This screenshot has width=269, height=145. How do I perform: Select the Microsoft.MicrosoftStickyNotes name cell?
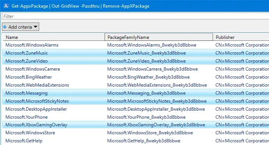click(37, 101)
